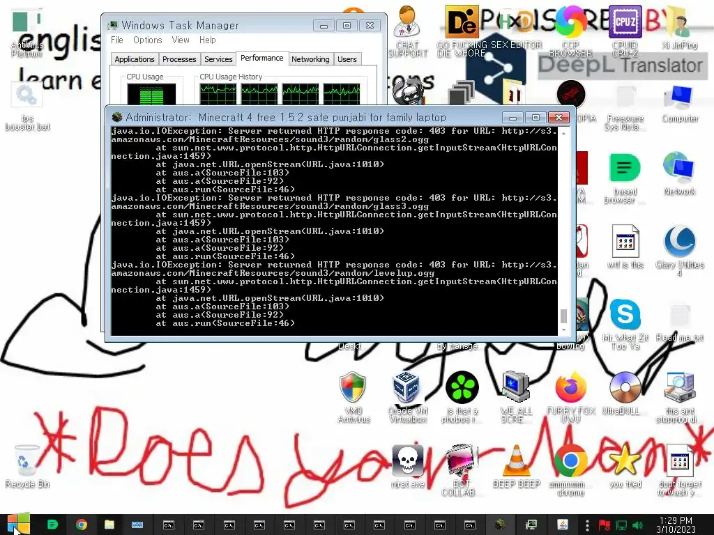The height and width of the screenshot is (535, 714).
Task: Switch to the Users tab
Action: coord(347,59)
